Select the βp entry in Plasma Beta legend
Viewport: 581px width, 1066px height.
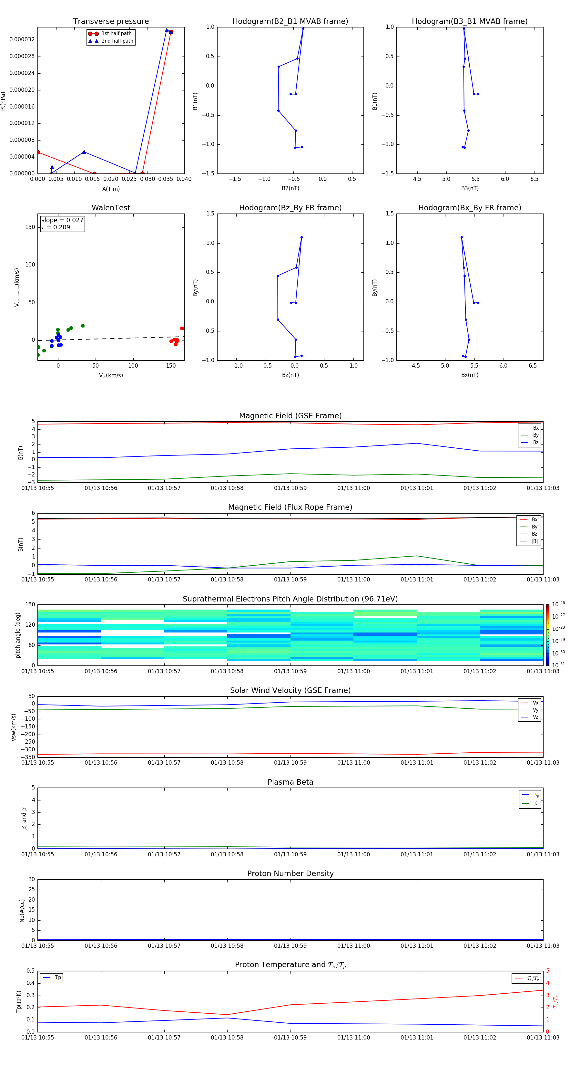530,795
